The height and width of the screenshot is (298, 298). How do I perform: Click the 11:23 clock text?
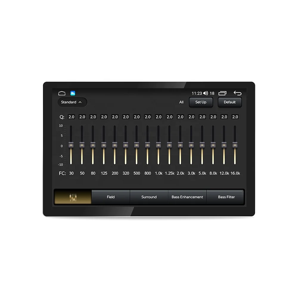pyautogui.click(x=197, y=93)
